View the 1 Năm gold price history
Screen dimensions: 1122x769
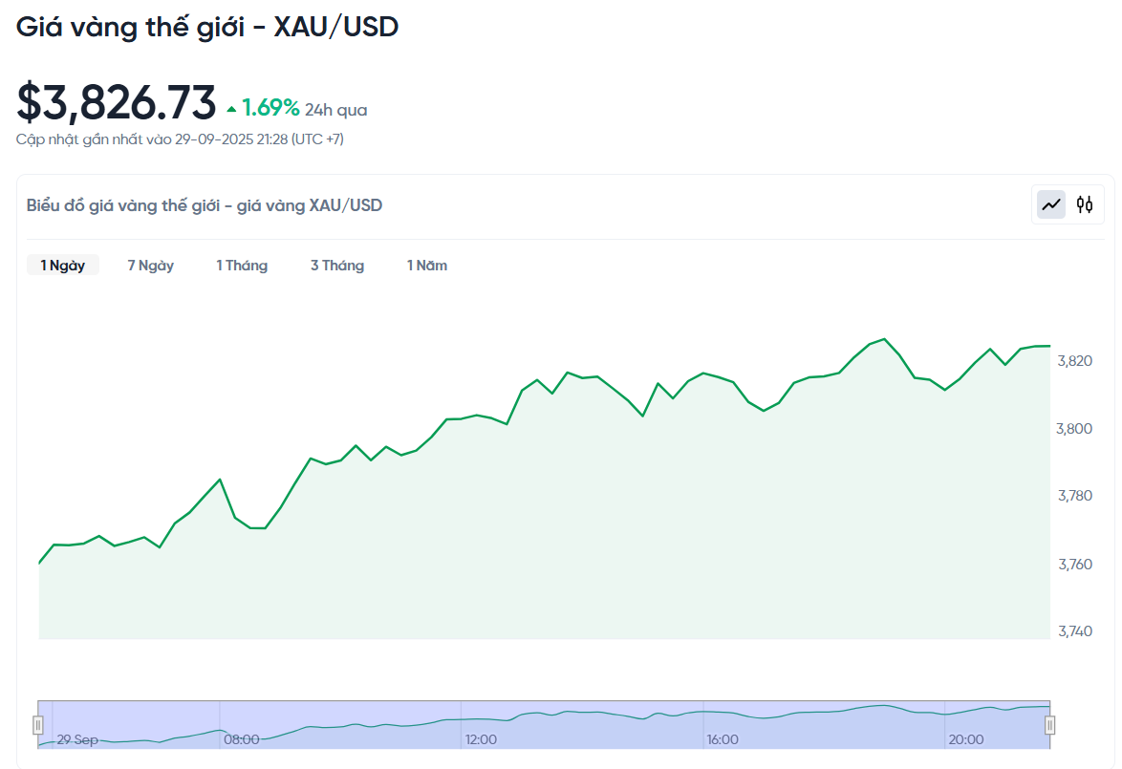427,266
